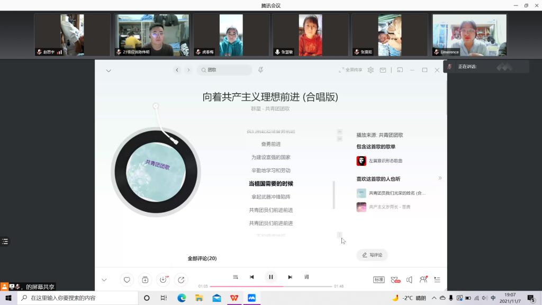Open standard sound quality menu

coord(378,280)
